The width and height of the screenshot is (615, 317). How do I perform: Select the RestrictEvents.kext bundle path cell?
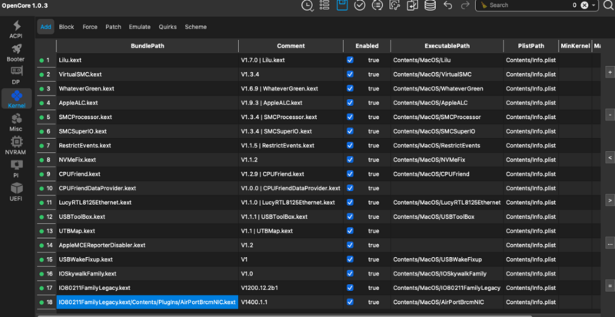pyautogui.click(x=148, y=145)
